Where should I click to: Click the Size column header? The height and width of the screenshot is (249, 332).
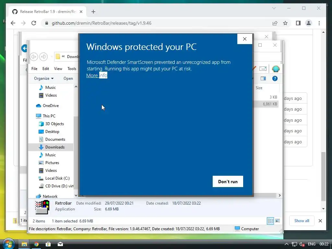259,88
